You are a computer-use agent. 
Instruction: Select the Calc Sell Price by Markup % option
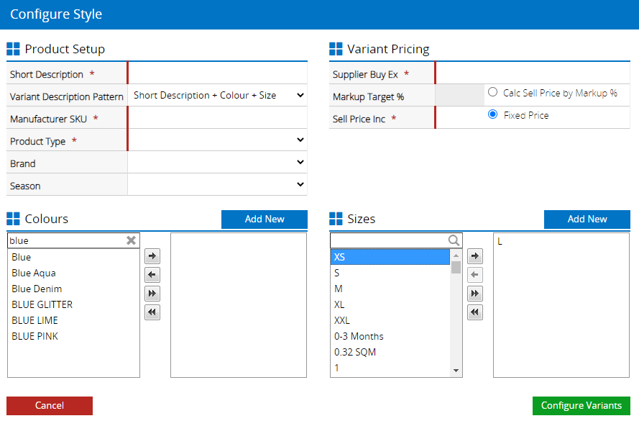pyautogui.click(x=492, y=92)
